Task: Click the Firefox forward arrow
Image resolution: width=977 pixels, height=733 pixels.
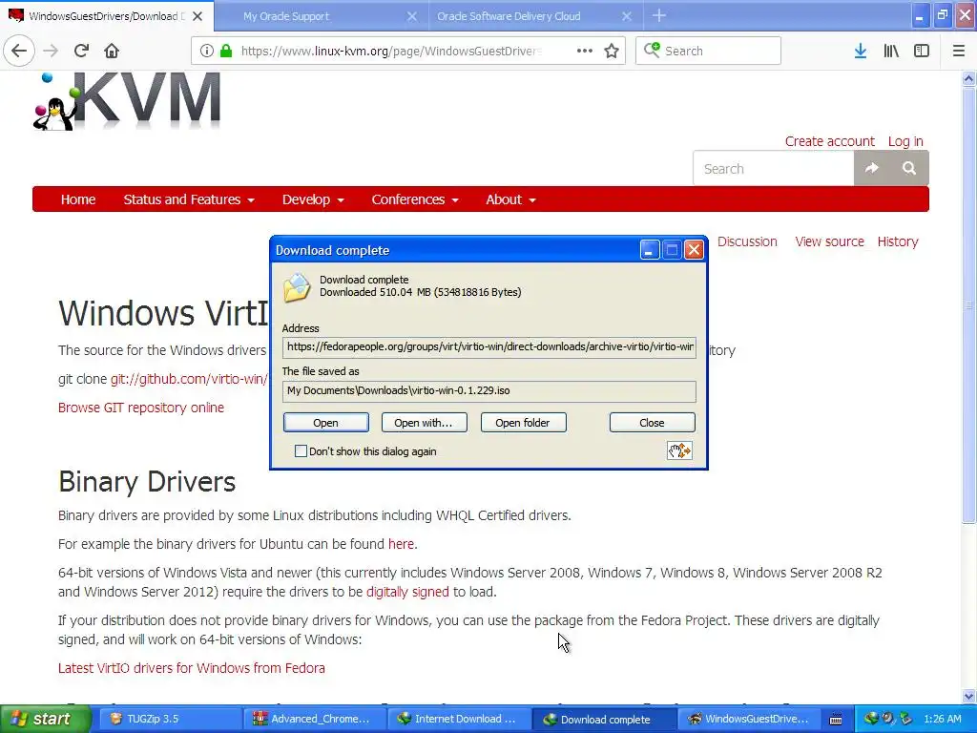Action: coord(51,51)
